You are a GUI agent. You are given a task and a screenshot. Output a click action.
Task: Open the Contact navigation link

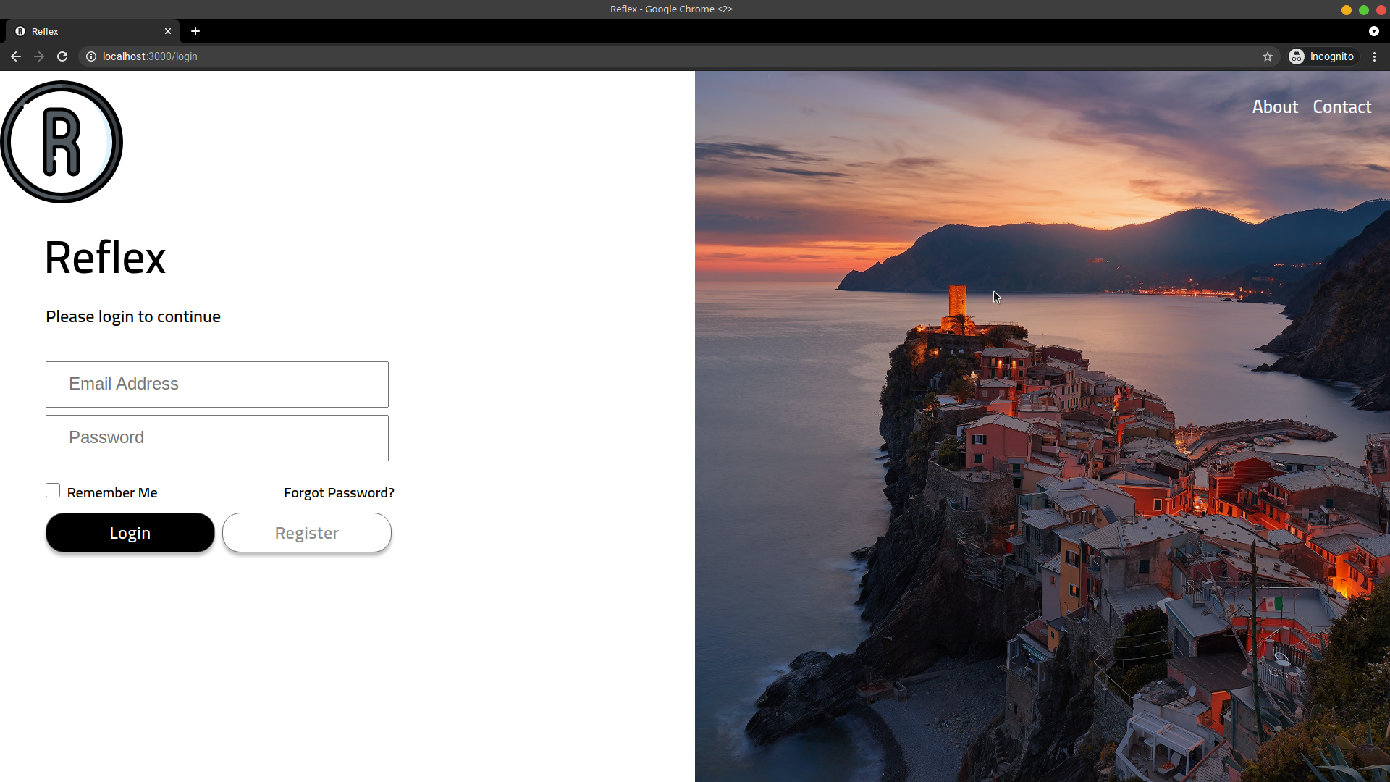click(x=1341, y=107)
